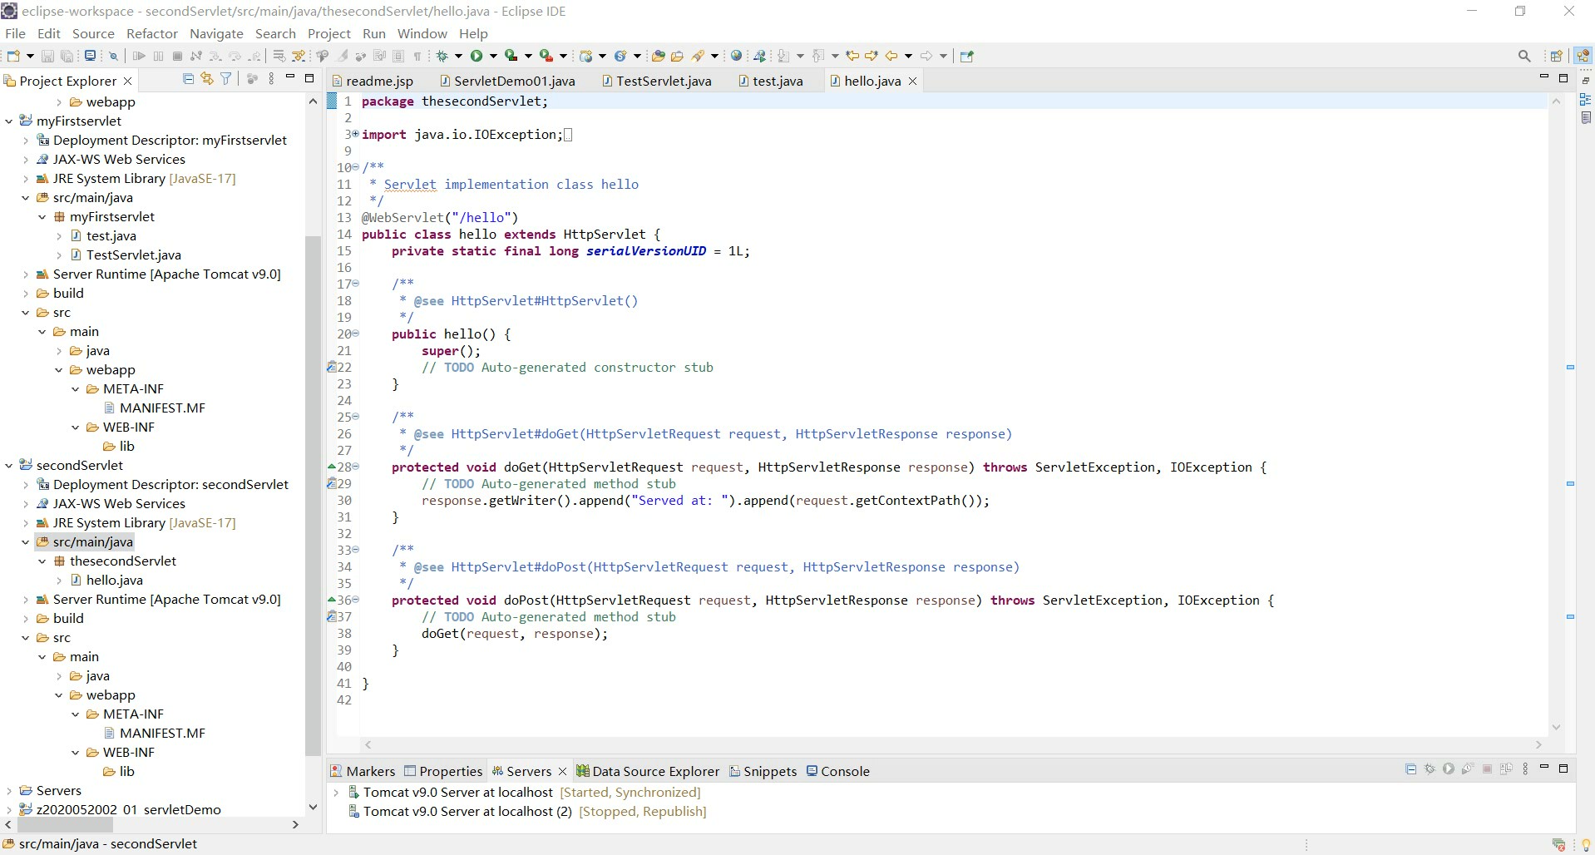Viewport: 1595px width, 855px height.
Task: Click Publish to server icon in Servers view
Action: (x=1506, y=769)
